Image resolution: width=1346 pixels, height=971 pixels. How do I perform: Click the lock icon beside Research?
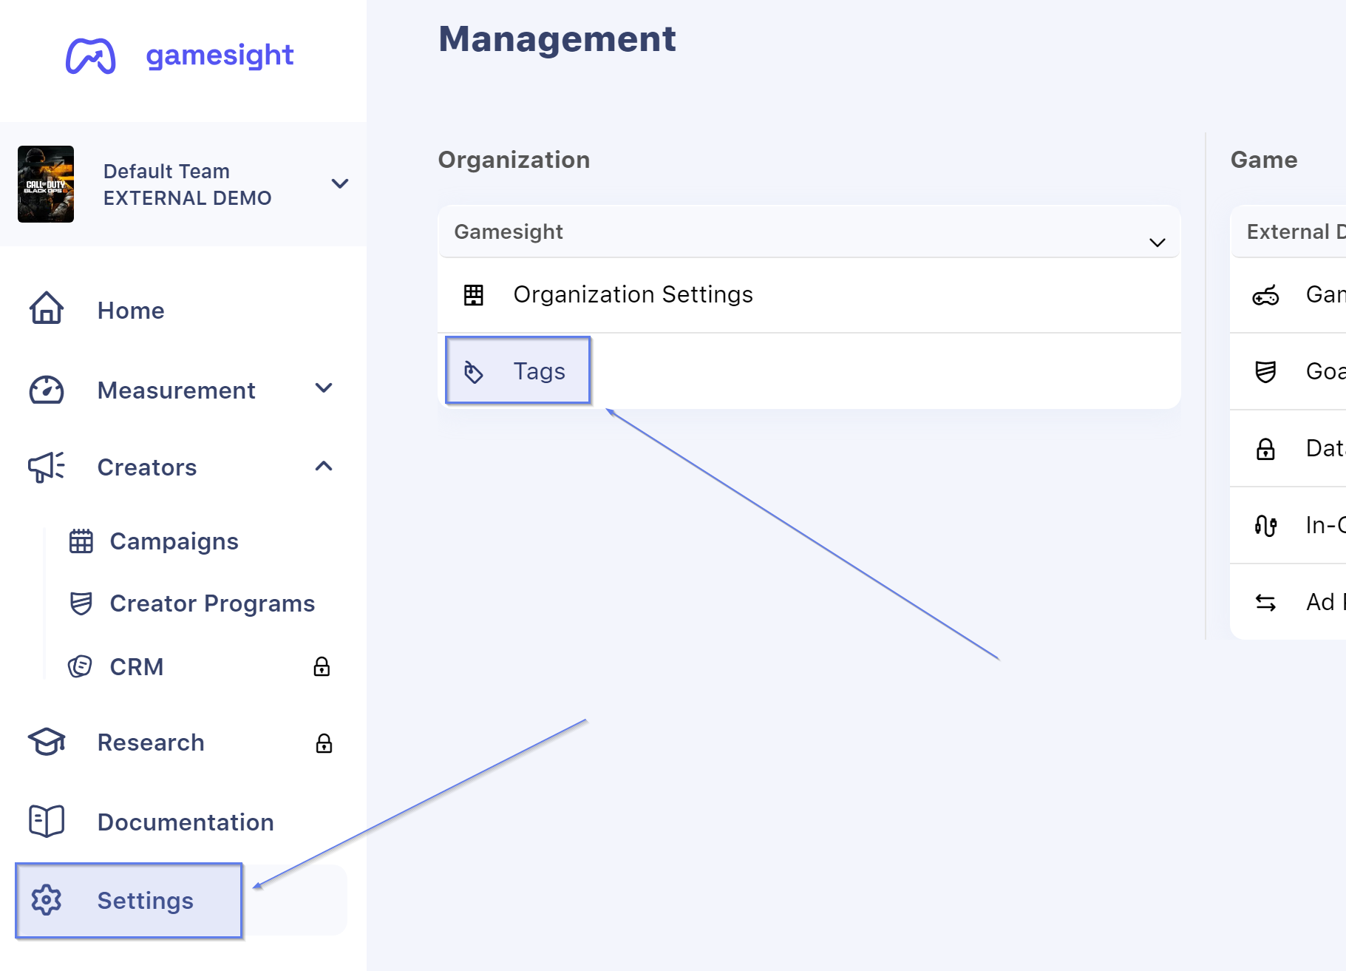pos(324,742)
